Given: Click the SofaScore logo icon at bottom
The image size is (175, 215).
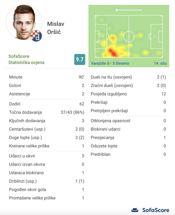Looking at the screenshot, I should click(135, 210).
